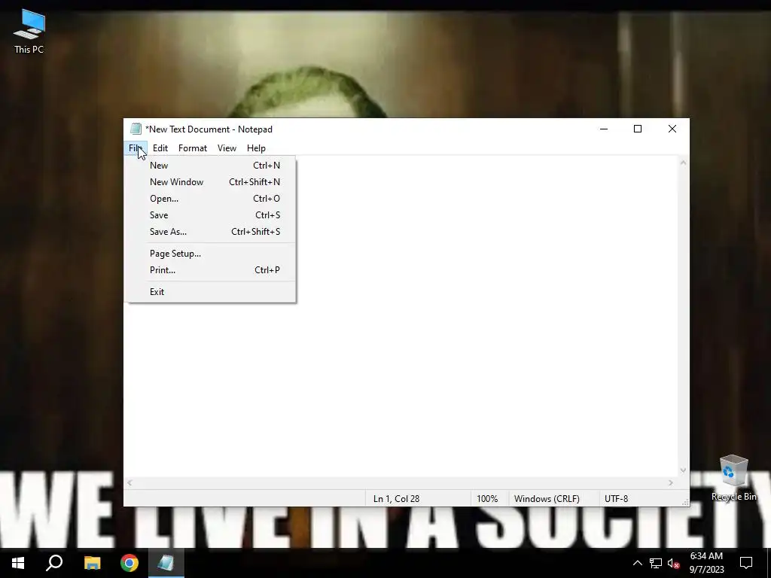The image size is (771, 578).
Task: Open the notification Action Center
Action: coord(746,563)
